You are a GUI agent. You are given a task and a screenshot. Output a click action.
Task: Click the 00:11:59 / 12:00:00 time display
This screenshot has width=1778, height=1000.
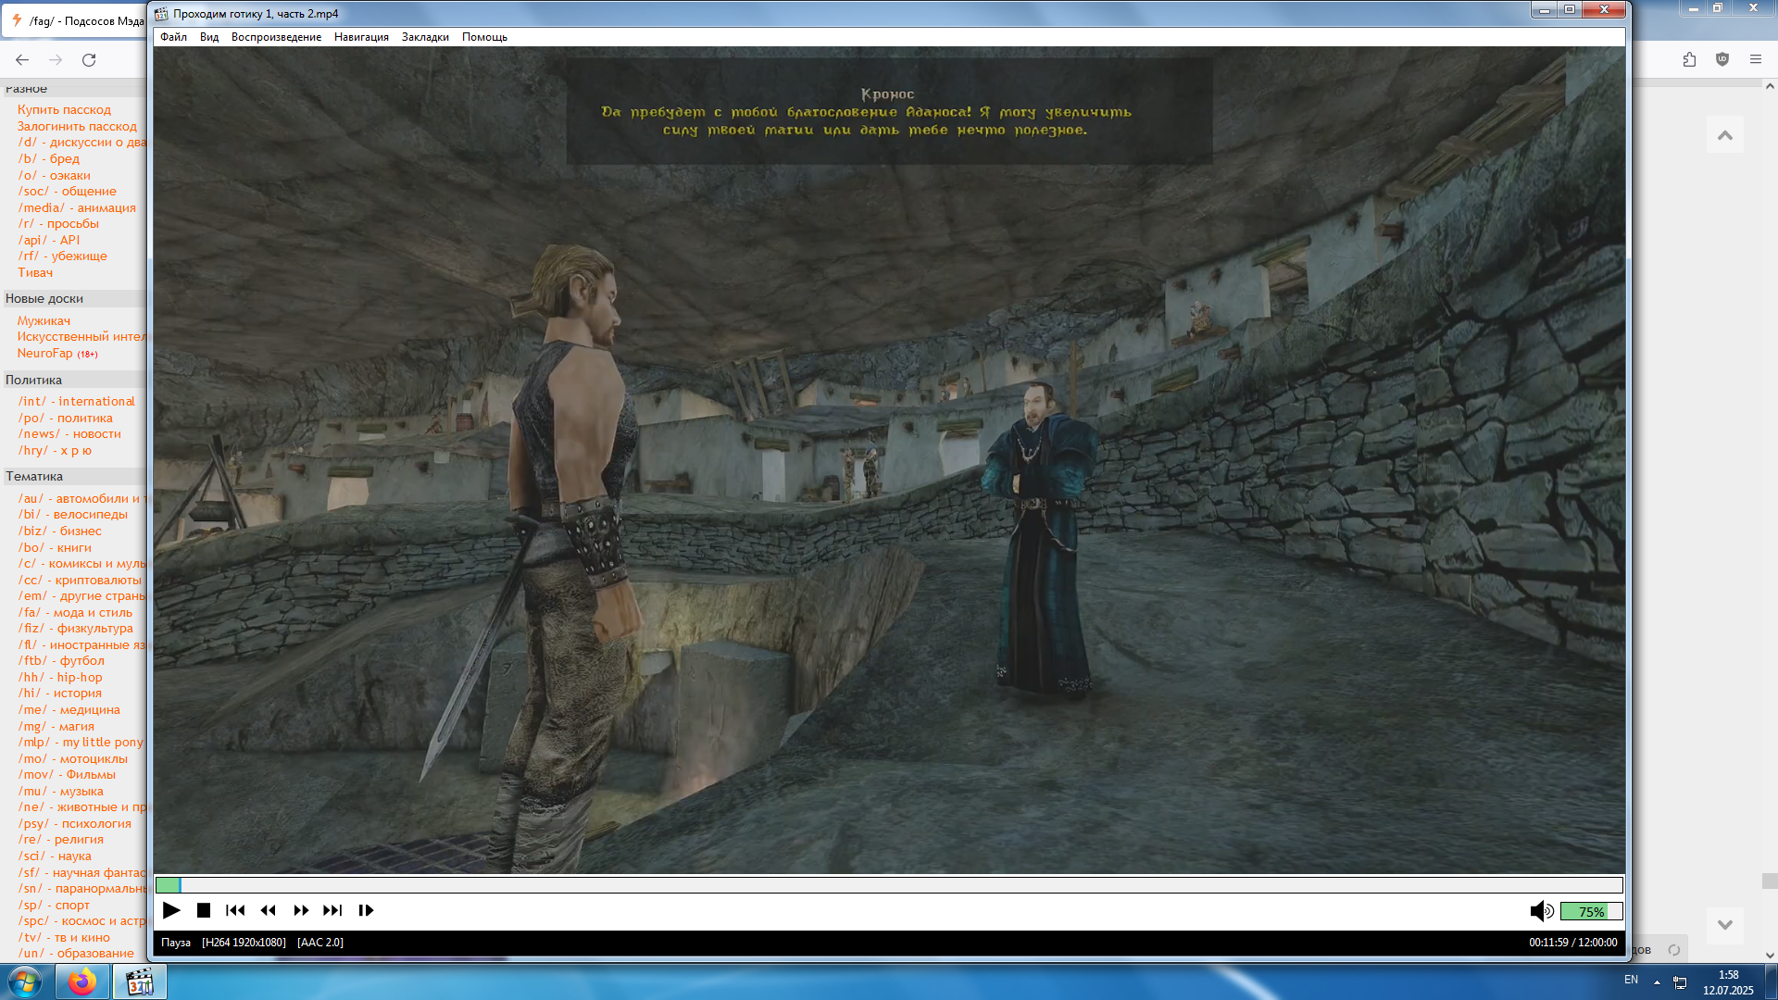1572,943
